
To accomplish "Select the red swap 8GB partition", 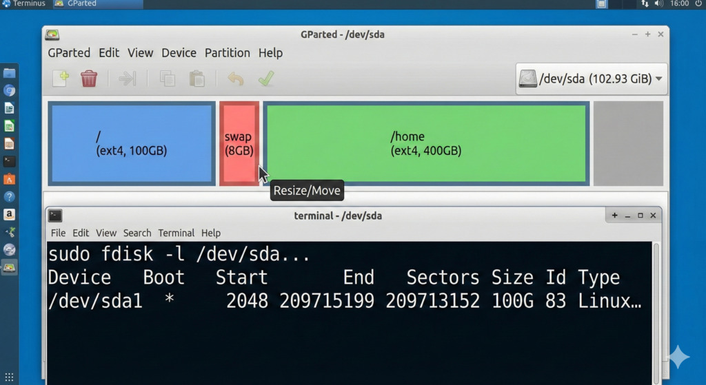I will pos(239,143).
